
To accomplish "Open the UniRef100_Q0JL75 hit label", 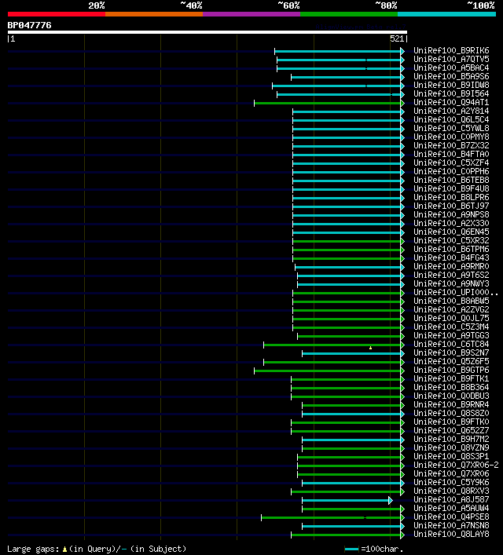I will (x=451, y=318).
